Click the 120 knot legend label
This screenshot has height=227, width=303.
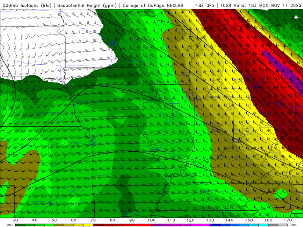pos(191,220)
